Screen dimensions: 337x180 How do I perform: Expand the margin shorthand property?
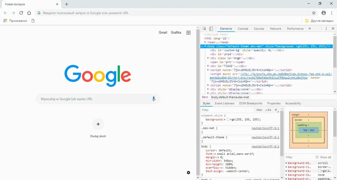(x=218, y=157)
